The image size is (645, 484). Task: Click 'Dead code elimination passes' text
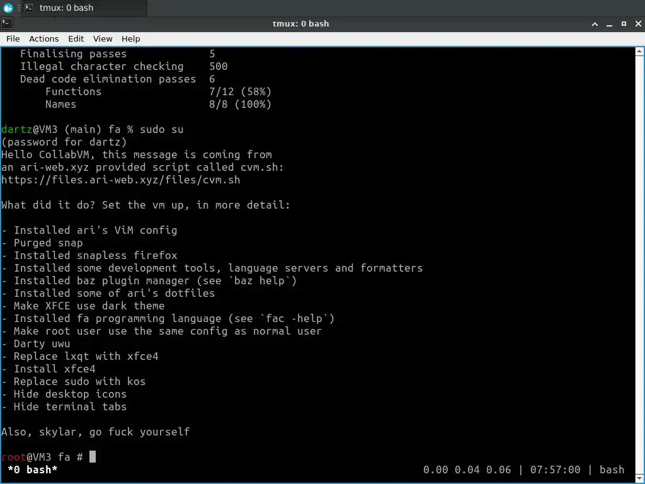108,79
